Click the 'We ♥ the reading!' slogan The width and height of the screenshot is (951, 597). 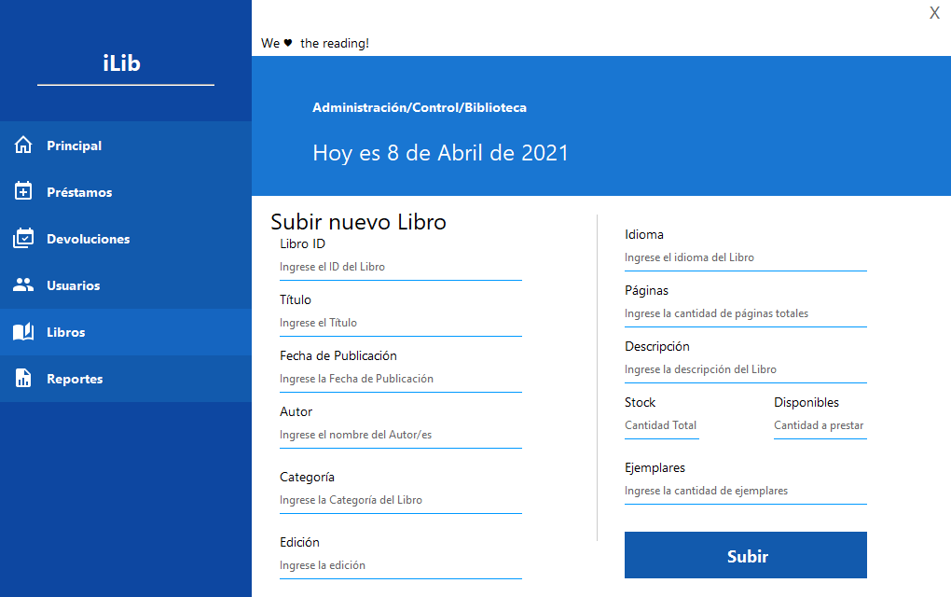(315, 43)
